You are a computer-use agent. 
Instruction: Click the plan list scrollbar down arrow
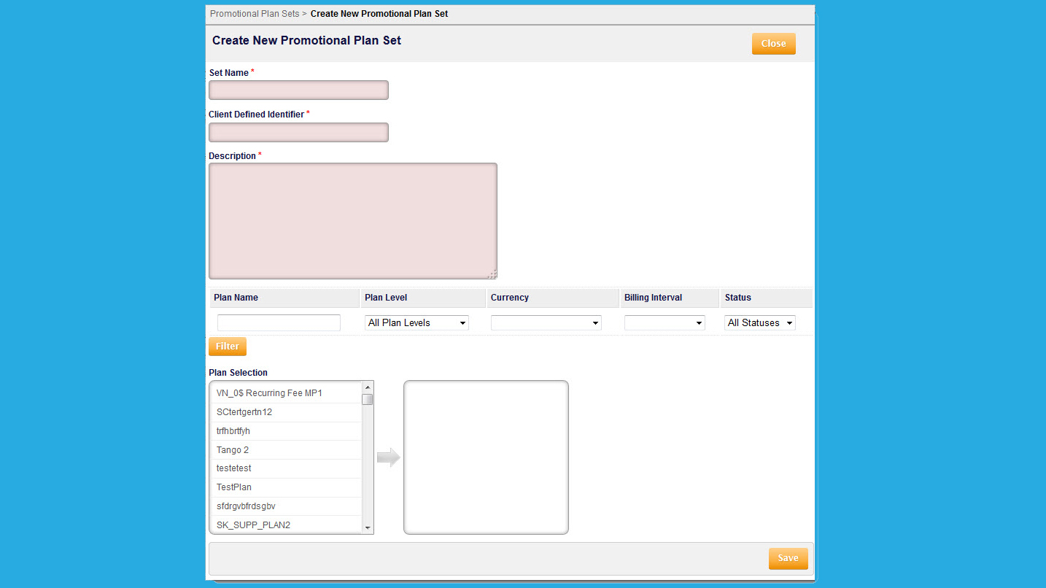pos(368,527)
